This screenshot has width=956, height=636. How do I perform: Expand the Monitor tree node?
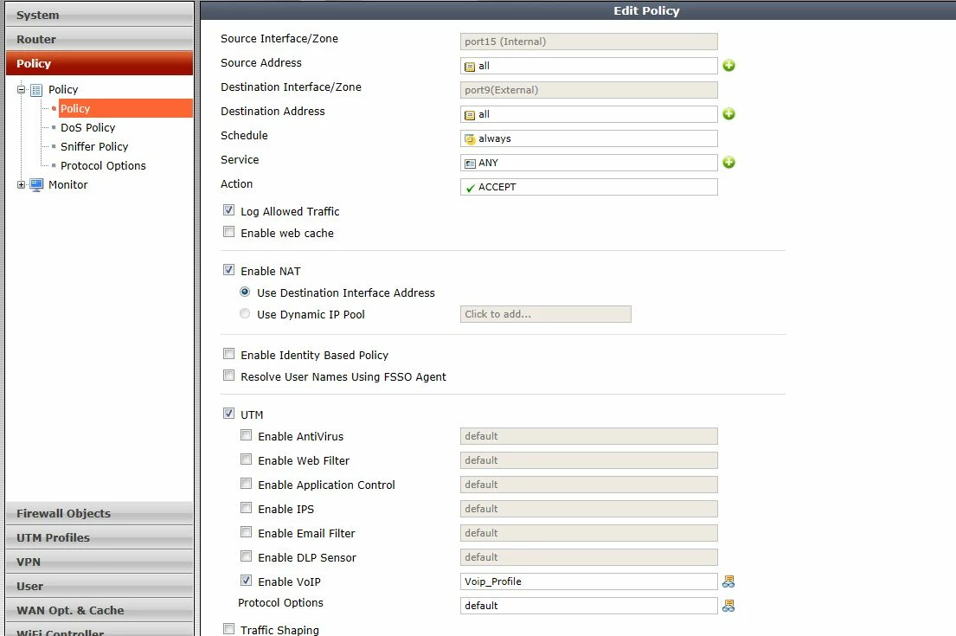22,185
